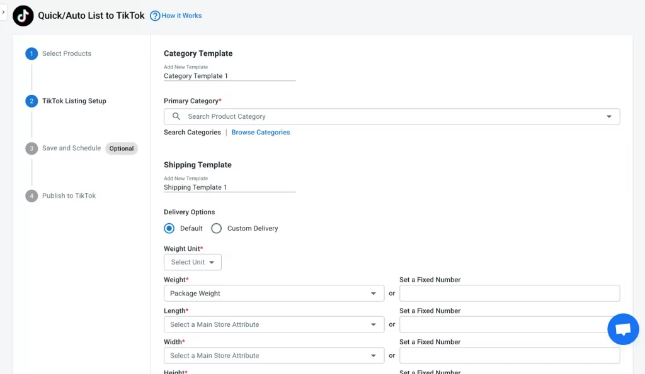Open the Width main store attribute dropdown
Screen dimensions: 645x374
point(274,356)
